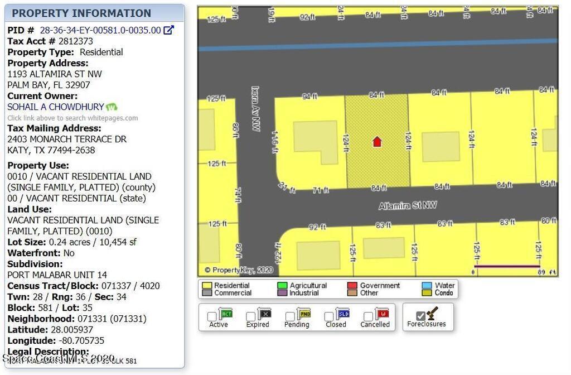
Task: Select the Cancelled listings checkbox
Action: click(368, 317)
